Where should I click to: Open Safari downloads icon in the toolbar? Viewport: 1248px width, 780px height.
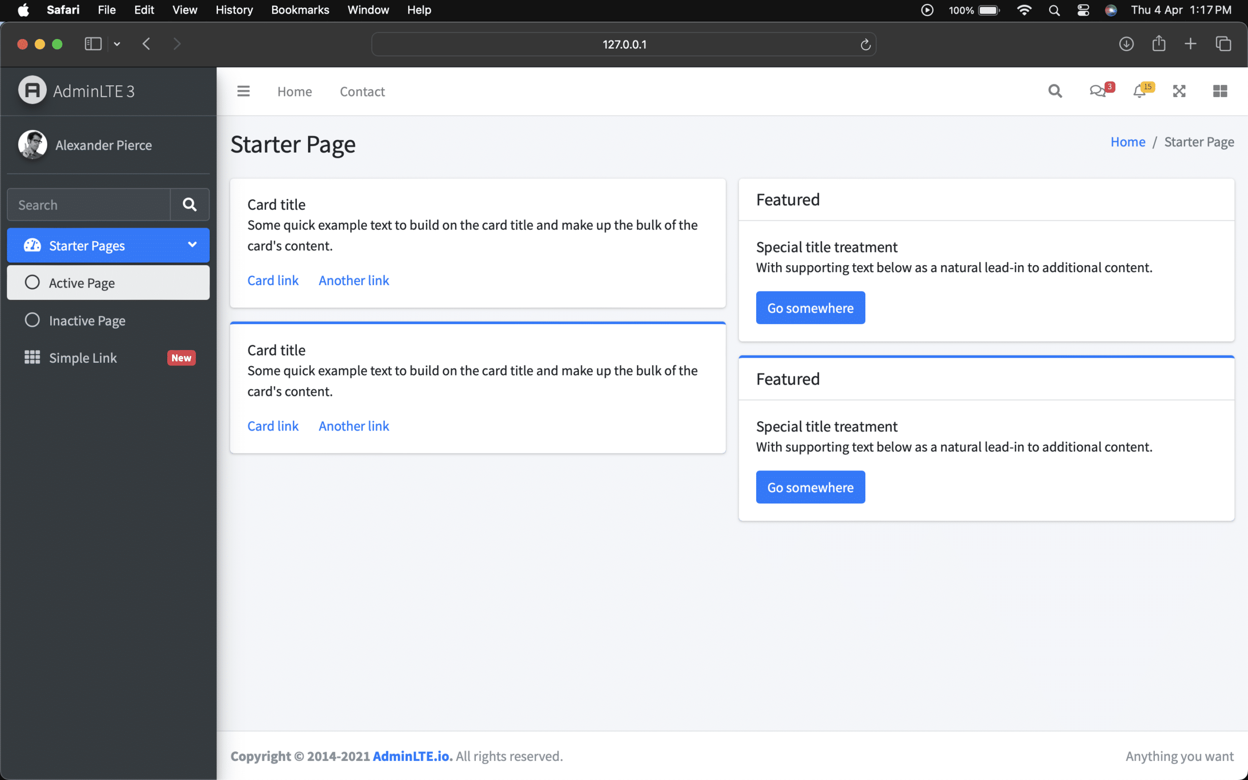(1126, 44)
